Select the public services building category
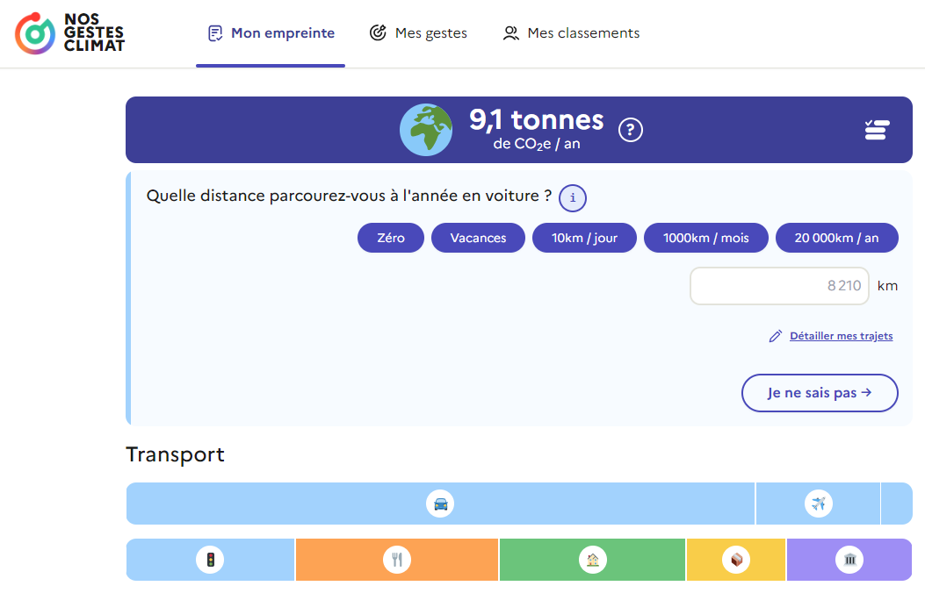This screenshot has height=593, width=925. (849, 560)
